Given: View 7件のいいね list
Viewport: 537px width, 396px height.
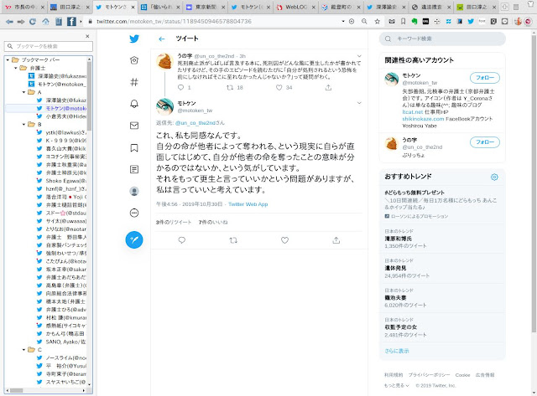Looking at the screenshot, I should (x=213, y=222).
